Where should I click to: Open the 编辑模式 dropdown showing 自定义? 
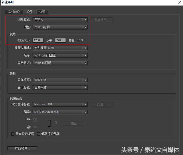tap(60, 20)
